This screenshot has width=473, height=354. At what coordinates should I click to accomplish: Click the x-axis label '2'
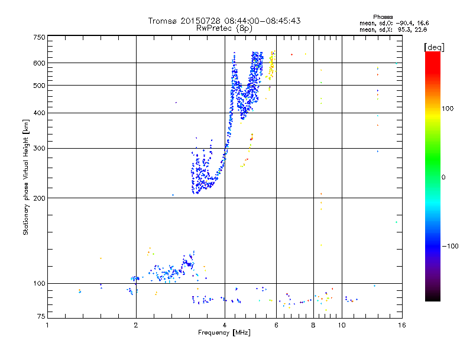pos(136,325)
